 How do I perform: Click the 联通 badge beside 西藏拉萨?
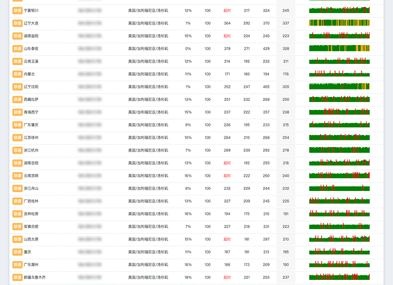(17, 100)
